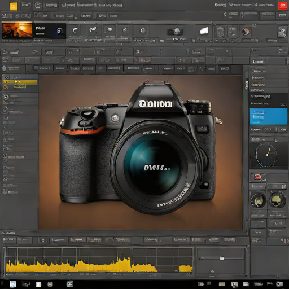
Task: Click the yellow square icon in title bar
Action: [x=14, y=6]
